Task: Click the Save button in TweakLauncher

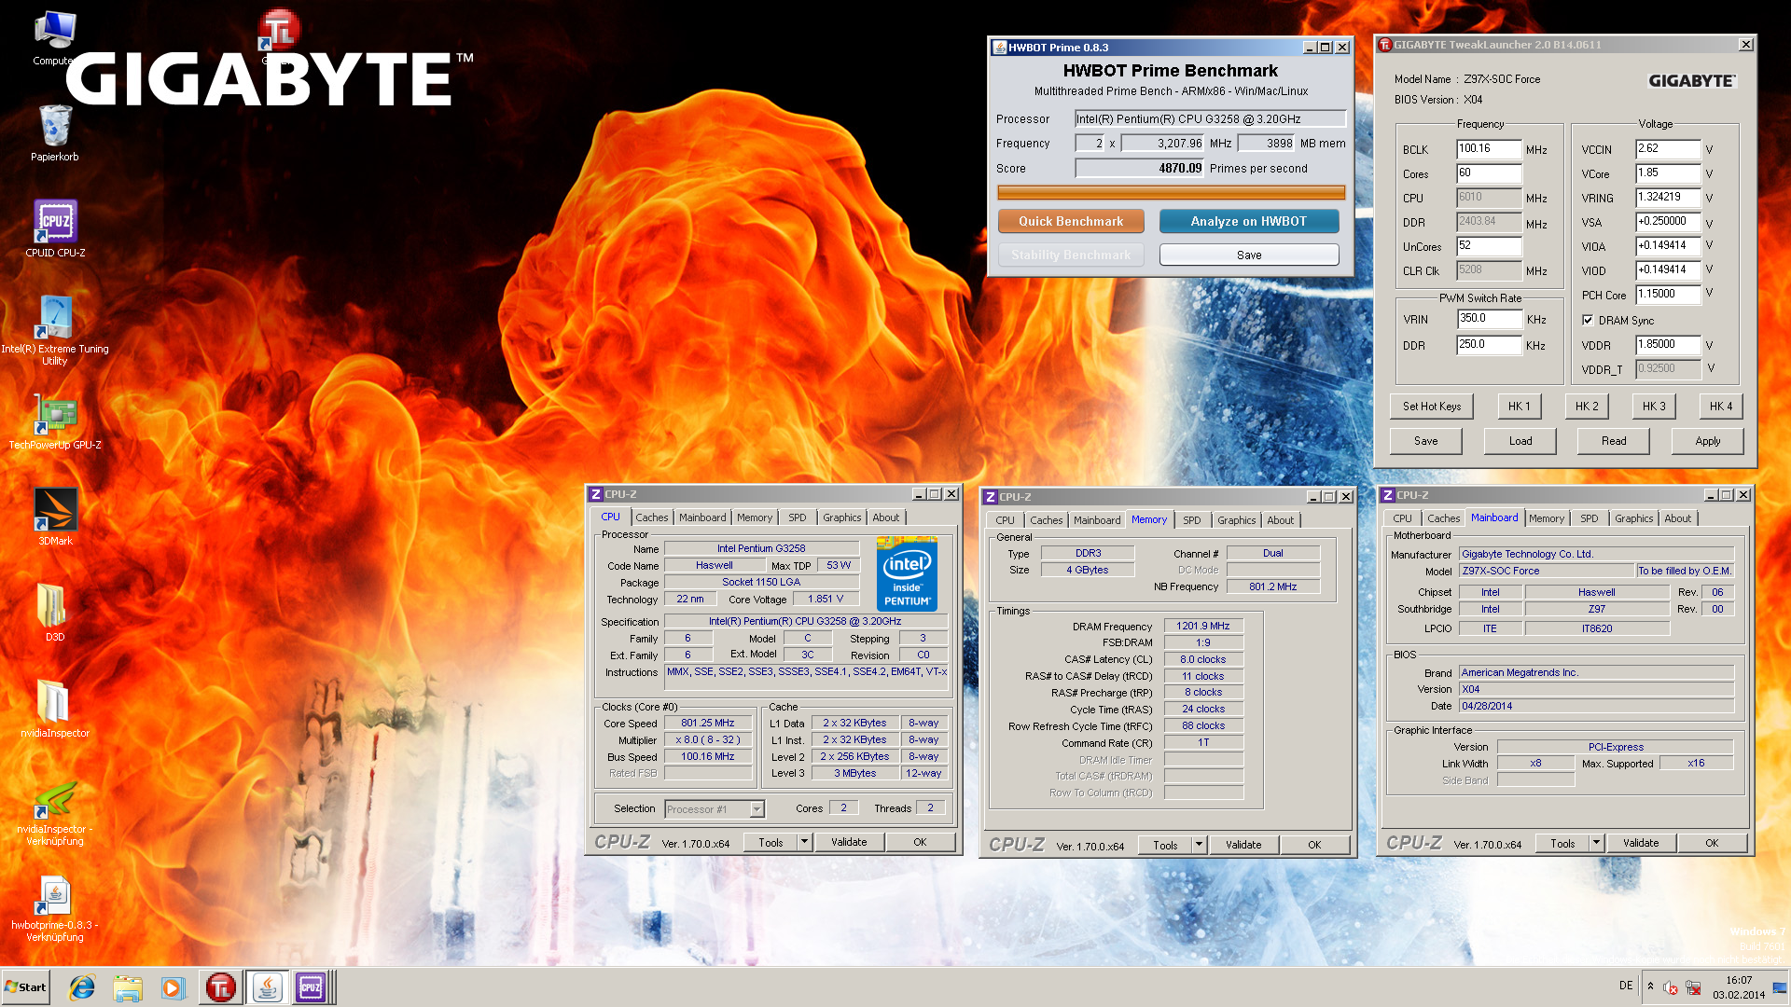Action: click(x=1425, y=441)
